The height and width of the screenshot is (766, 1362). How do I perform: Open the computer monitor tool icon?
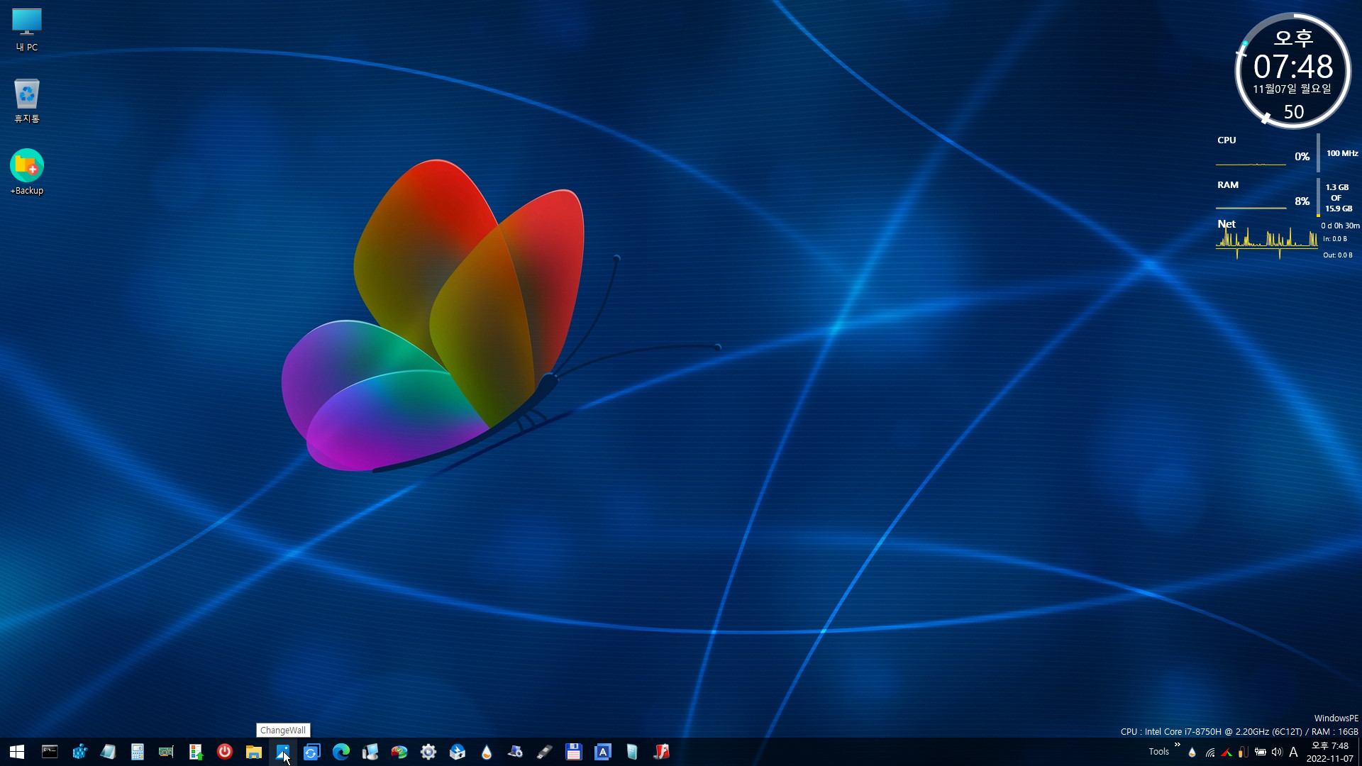(x=370, y=752)
